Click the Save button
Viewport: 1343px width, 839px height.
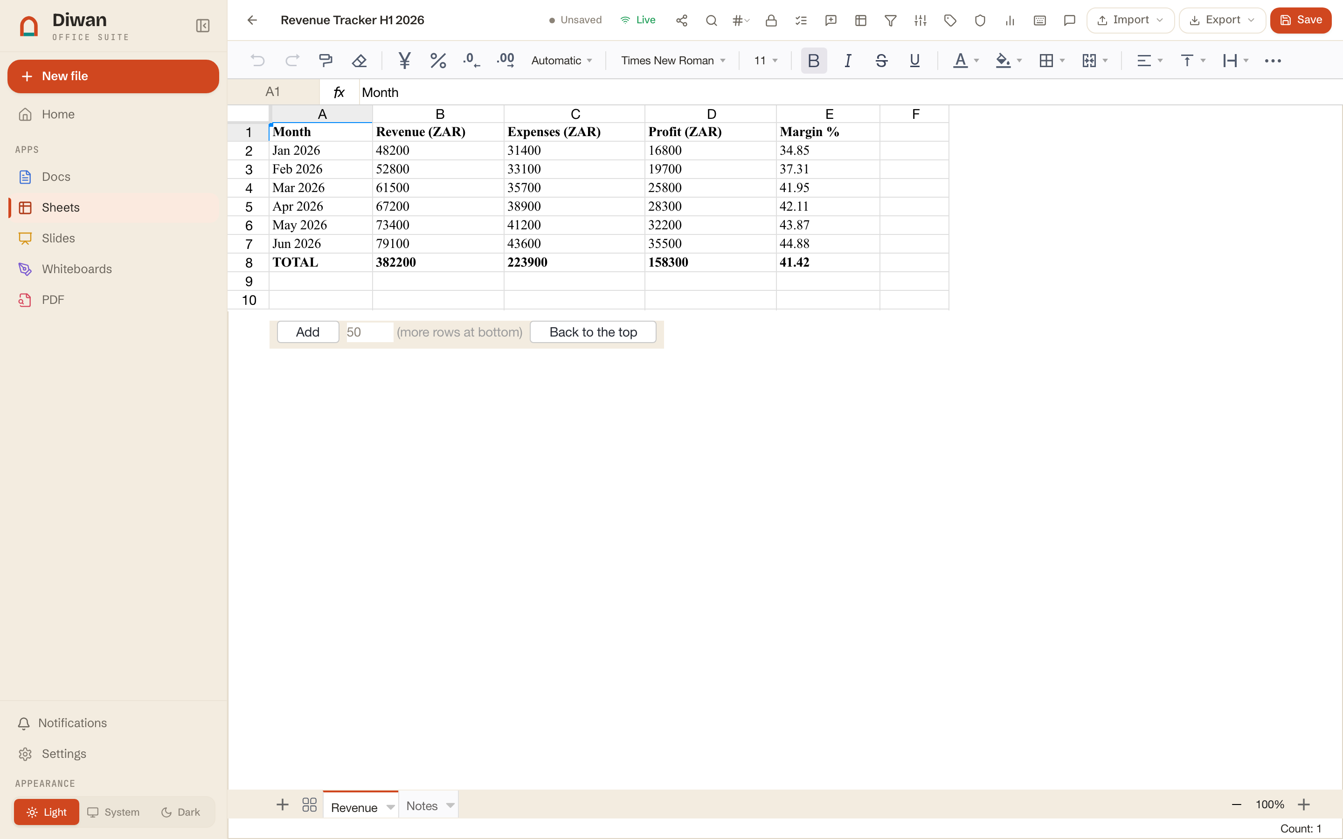click(x=1300, y=21)
